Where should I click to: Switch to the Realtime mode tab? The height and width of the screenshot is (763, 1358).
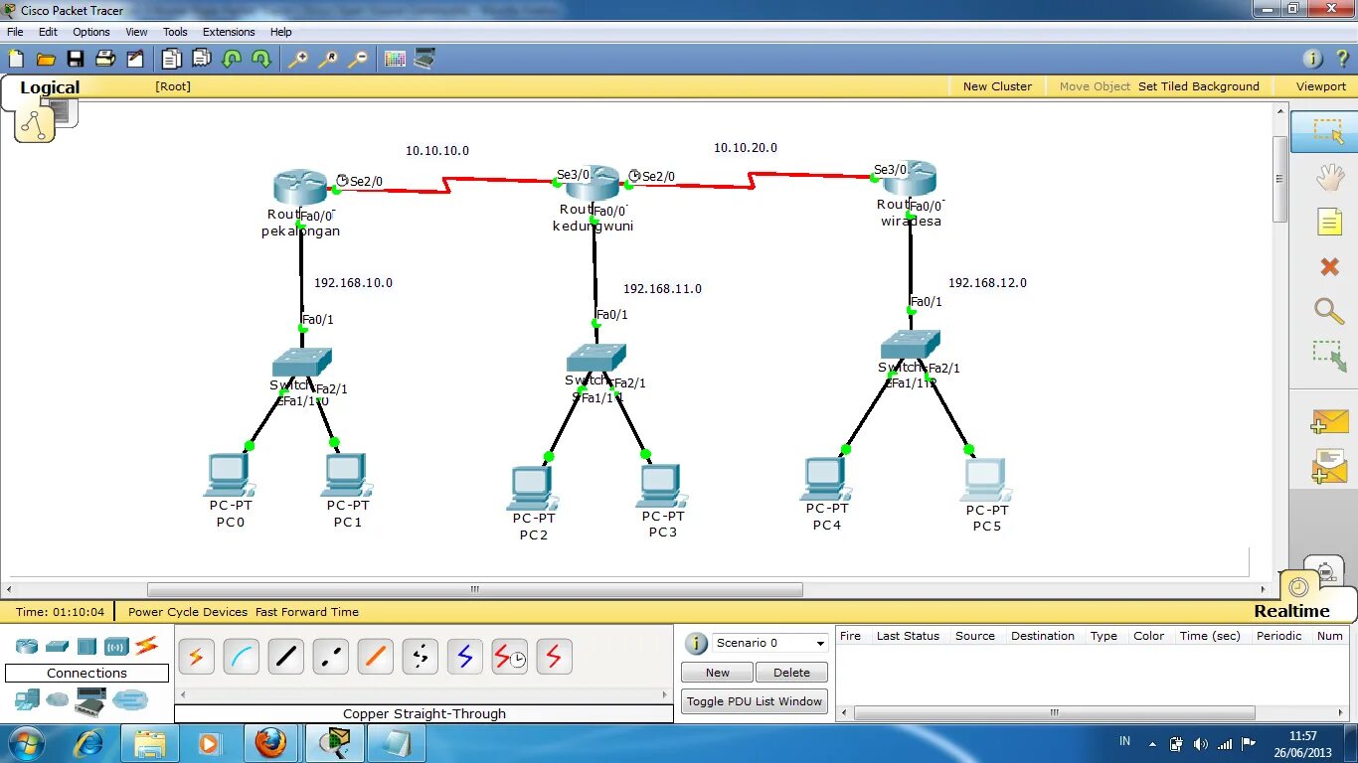[1291, 611]
